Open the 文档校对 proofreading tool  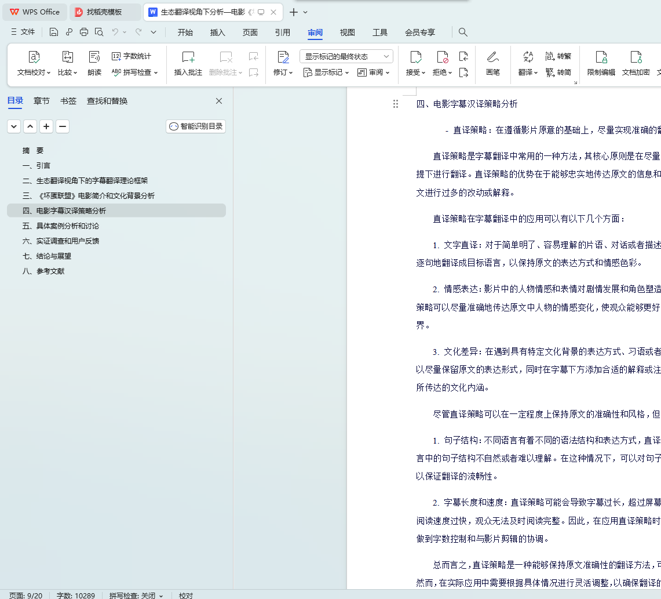pos(34,64)
